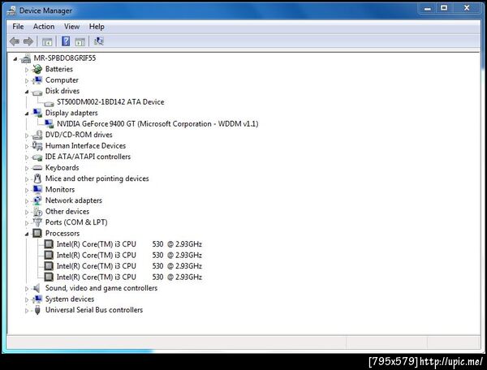
Task: Click the Show/Hide Action Pane toolbar icon
Action: pos(80,41)
